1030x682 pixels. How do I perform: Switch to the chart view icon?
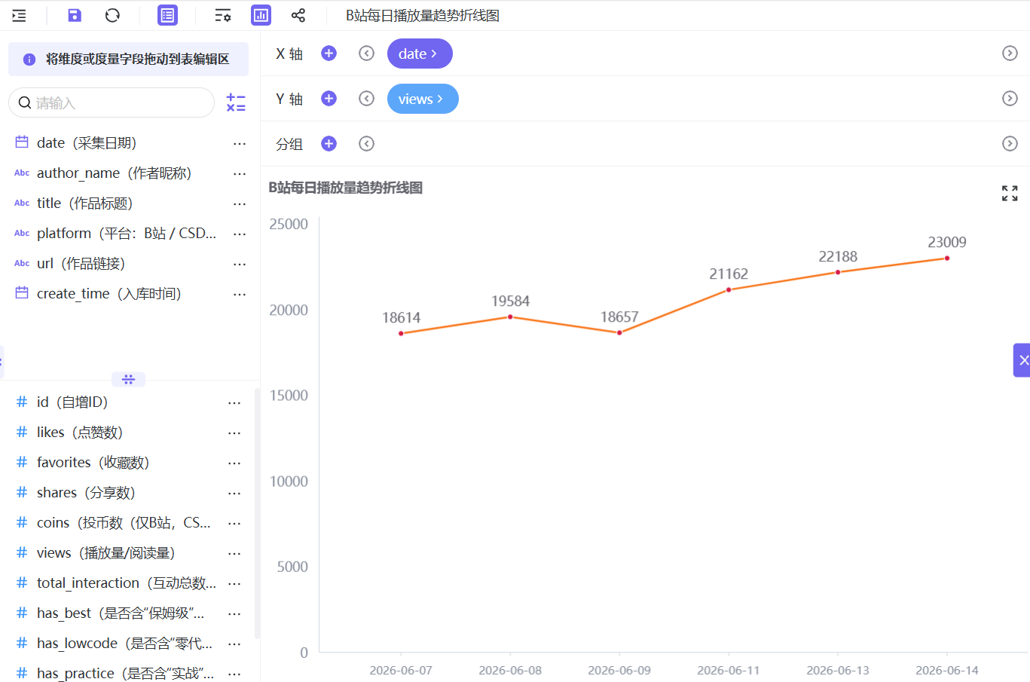(x=261, y=15)
